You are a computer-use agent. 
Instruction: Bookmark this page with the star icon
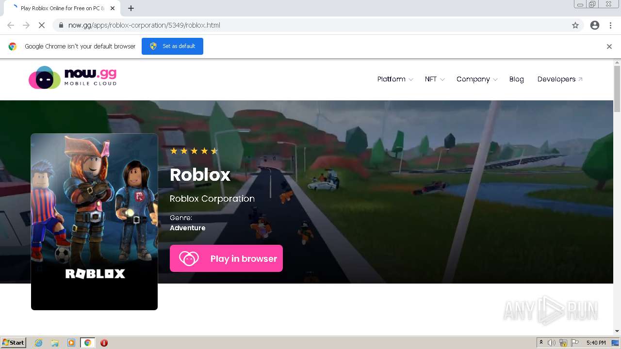[575, 25]
